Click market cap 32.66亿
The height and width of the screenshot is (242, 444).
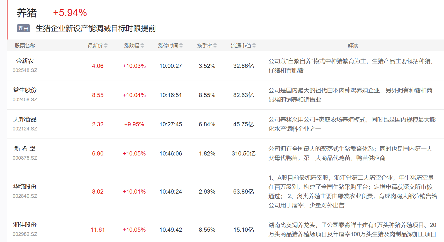pyautogui.click(x=244, y=66)
